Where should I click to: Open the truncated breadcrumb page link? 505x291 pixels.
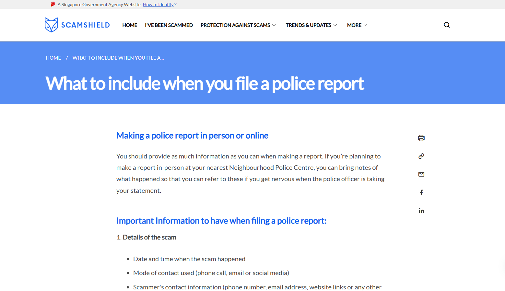click(x=118, y=58)
